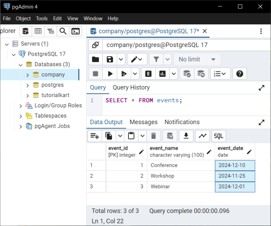Open the three-dot panel options menu
This screenshot has width=271, height=226.
[x=261, y=31]
